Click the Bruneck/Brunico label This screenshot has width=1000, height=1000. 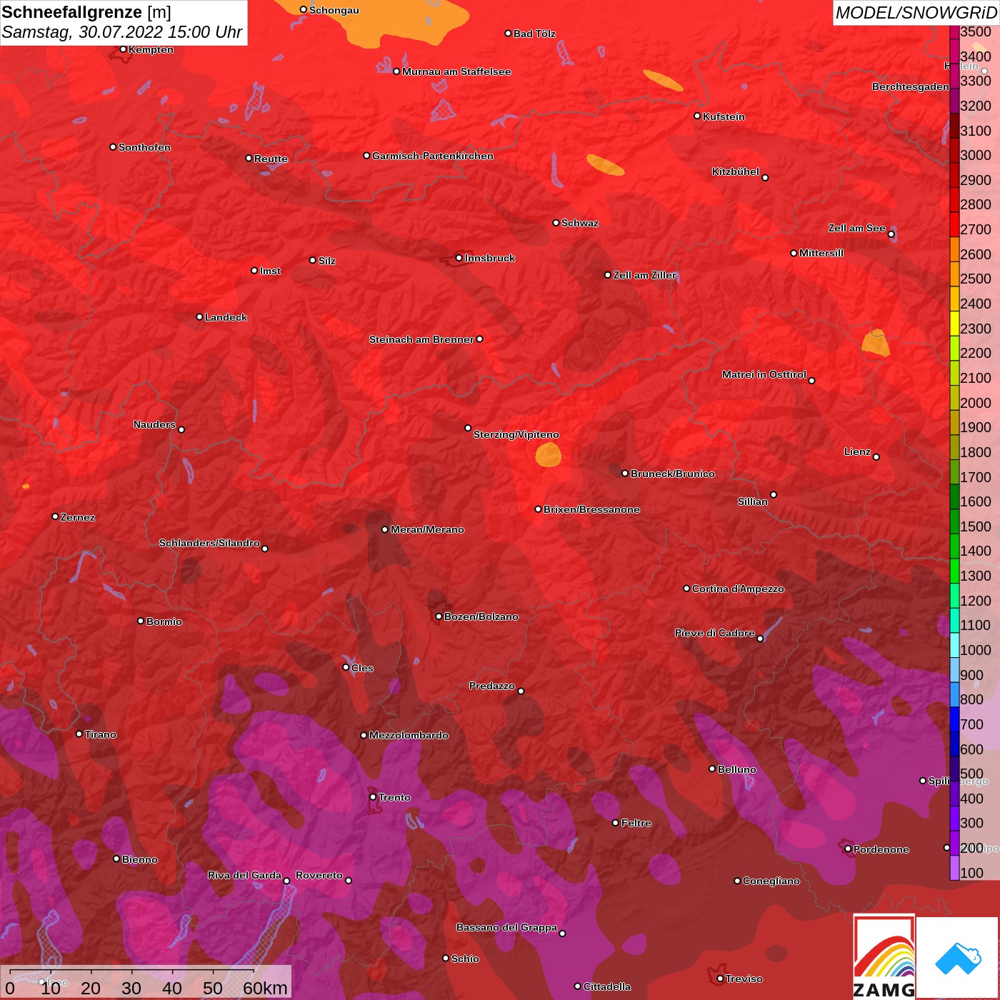point(673,474)
